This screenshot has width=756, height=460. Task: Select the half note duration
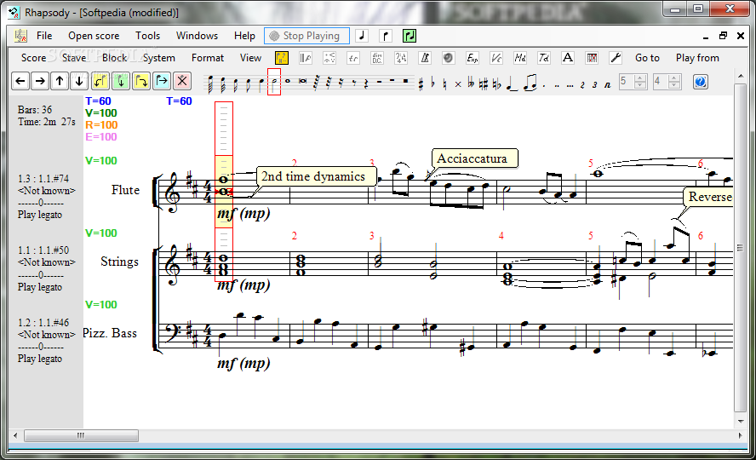[274, 82]
